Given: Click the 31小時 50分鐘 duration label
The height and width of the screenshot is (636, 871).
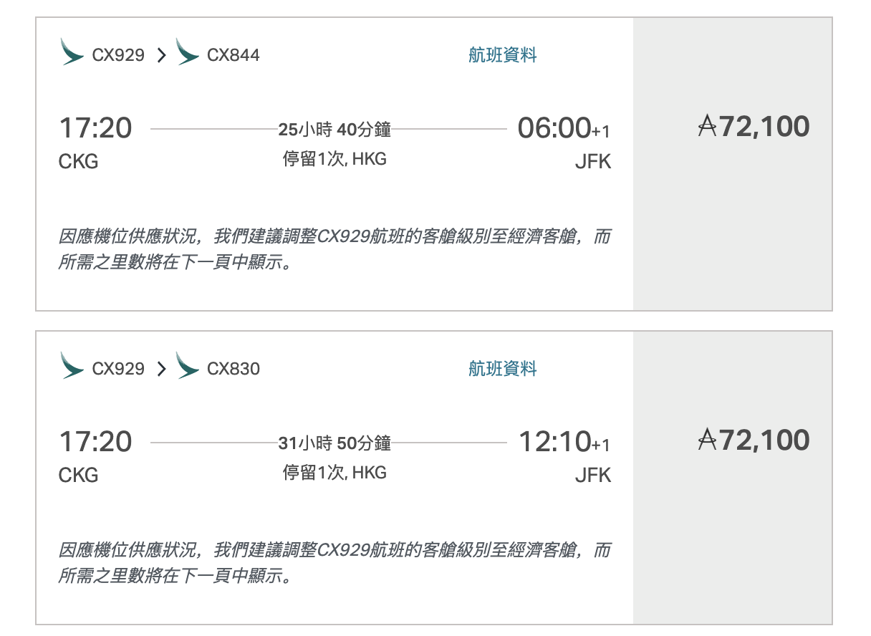Looking at the screenshot, I should (335, 443).
